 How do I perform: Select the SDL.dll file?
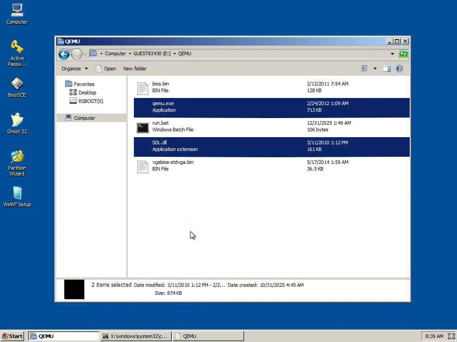[272, 147]
